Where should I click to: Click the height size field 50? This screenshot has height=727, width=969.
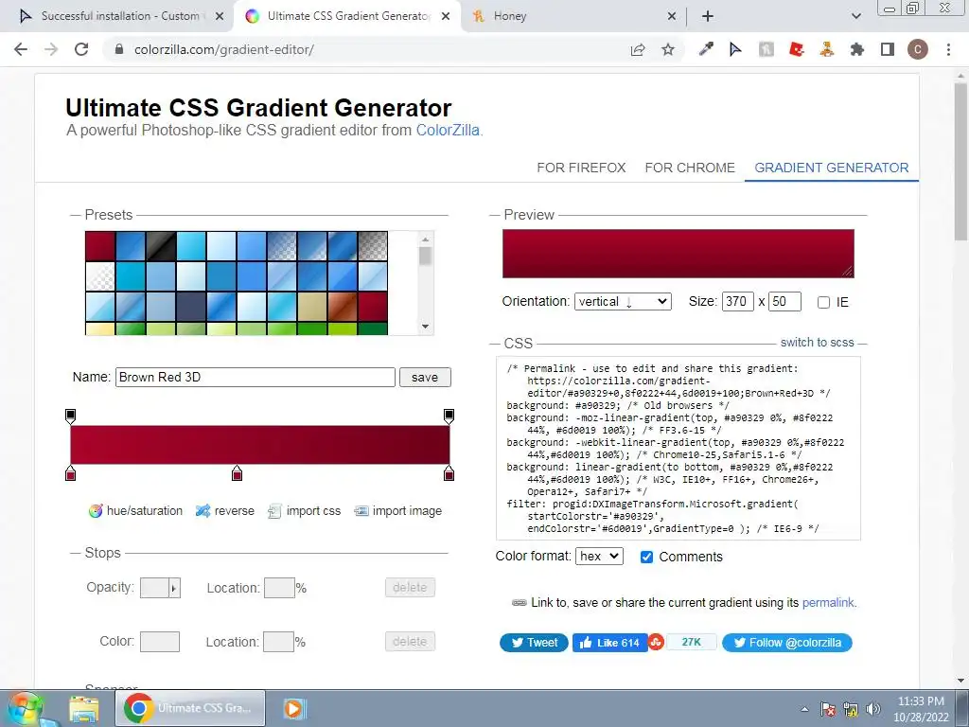(x=784, y=302)
